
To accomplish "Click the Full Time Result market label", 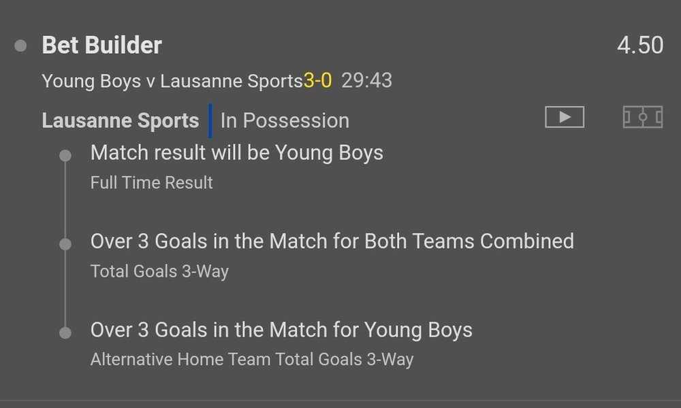I will [x=152, y=183].
